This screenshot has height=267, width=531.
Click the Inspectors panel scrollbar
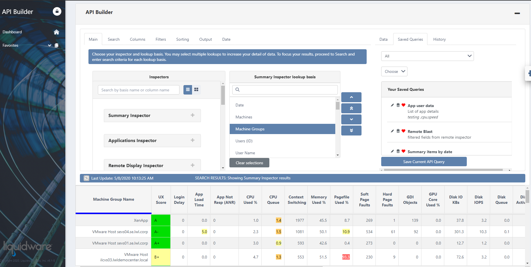(x=223, y=95)
